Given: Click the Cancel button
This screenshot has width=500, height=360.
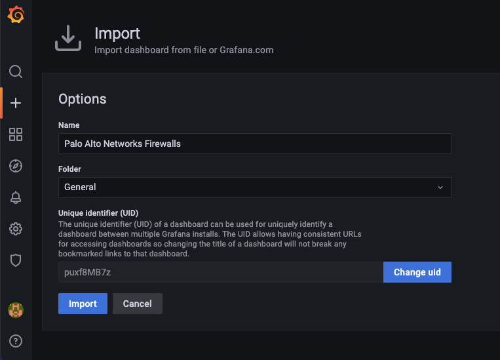Looking at the screenshot, I should pyautogui.click(x=138, y=304).
